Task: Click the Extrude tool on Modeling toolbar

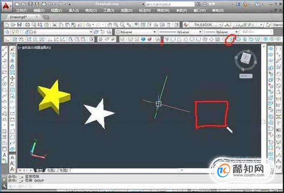Action: (x=232, y=39)
